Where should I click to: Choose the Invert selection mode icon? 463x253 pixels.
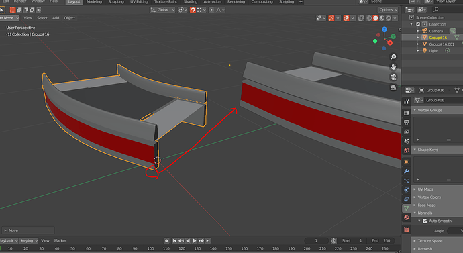pos(32,10)
